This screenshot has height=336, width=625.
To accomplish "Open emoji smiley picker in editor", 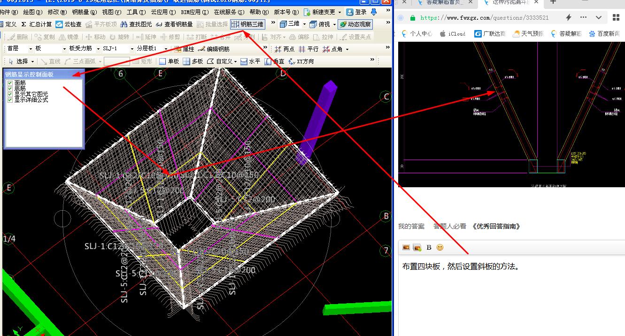I will [440, 247].
